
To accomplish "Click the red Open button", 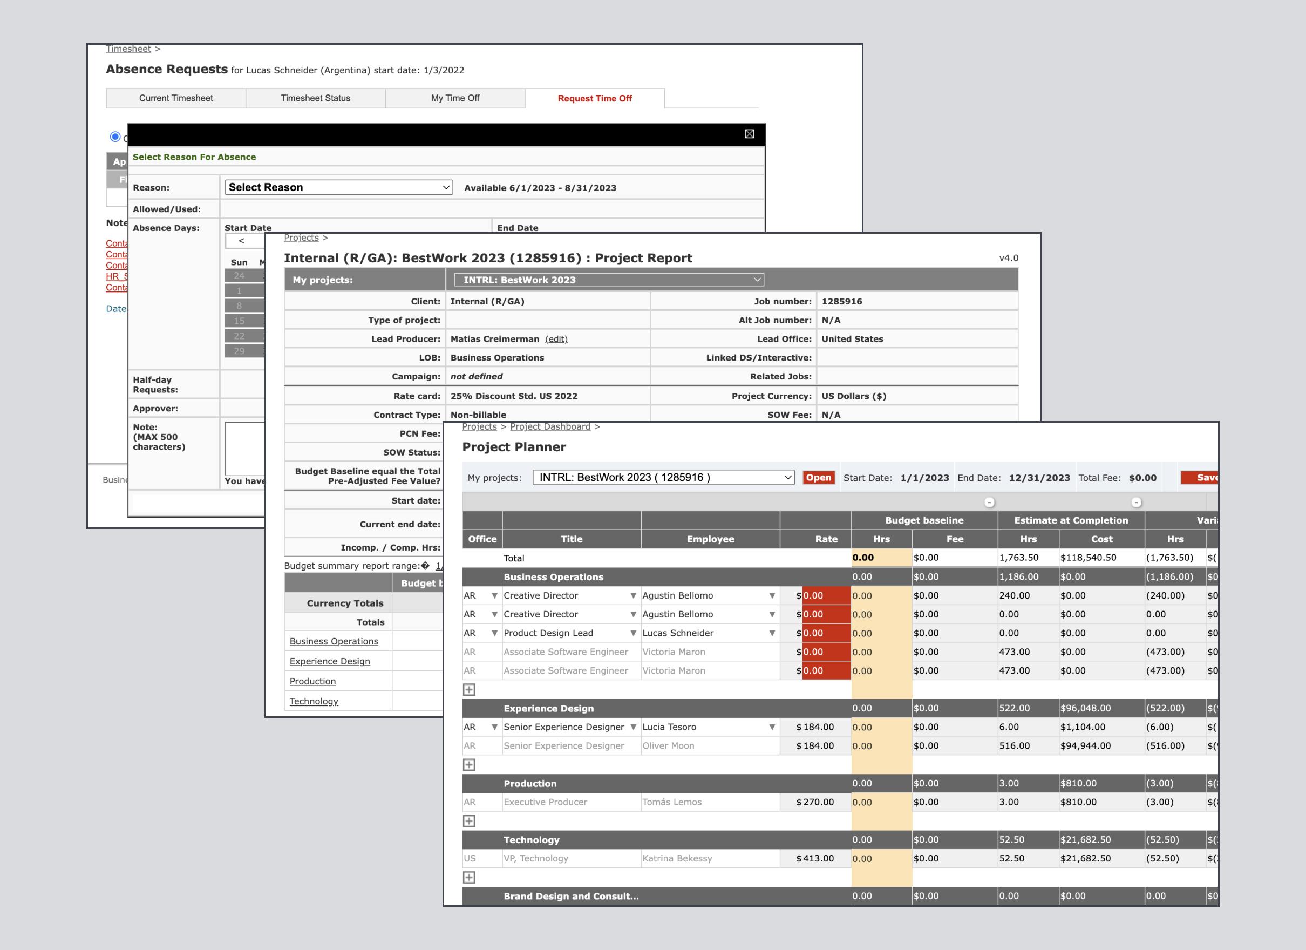I will (818, 478).
